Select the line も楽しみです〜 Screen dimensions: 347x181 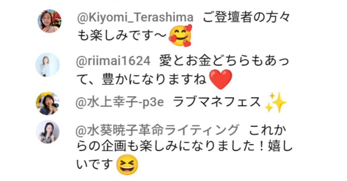pyautogui.click(x=122, y=35)
